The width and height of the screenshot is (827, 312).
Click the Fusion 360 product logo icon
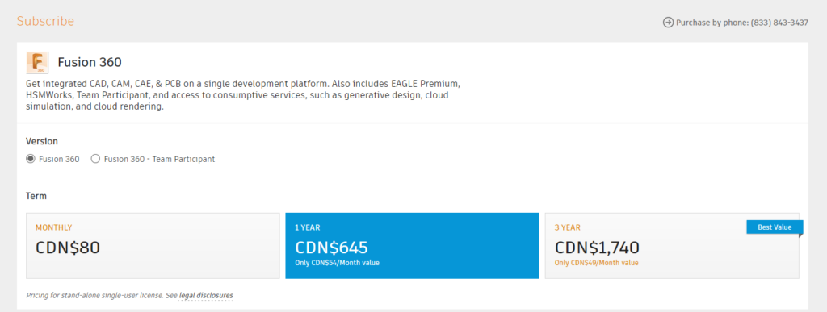tap(37, 63)
